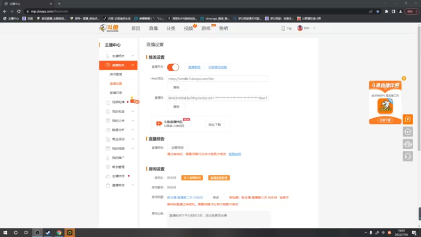Viewport: 421px width, 237px height.
Task: Collapse the 直播相关 sidebar section chevron
Action: click(133, 65)
